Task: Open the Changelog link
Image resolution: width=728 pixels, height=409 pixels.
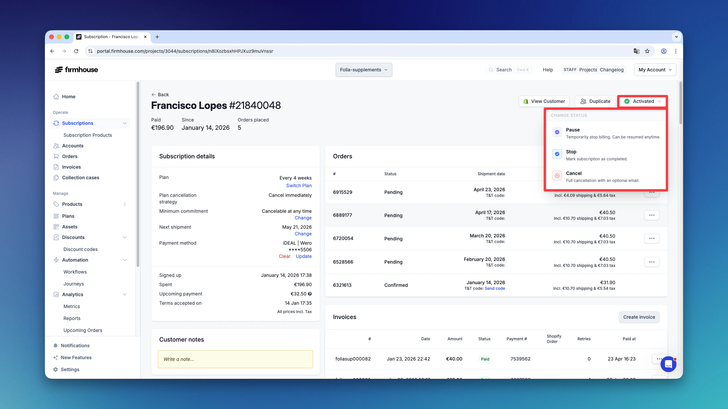Action: (x=612, y=70)
